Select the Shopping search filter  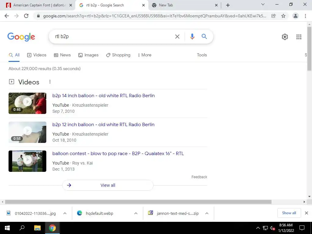click(x=118, y=55)
